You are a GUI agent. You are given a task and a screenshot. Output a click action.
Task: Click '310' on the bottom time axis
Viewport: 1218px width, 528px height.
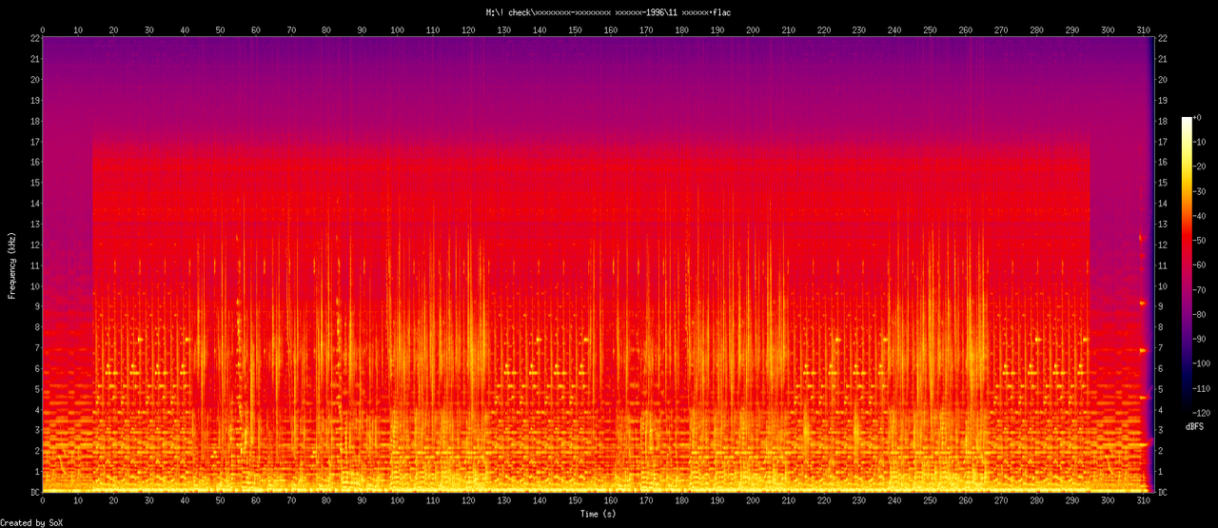pos(1142,500)
